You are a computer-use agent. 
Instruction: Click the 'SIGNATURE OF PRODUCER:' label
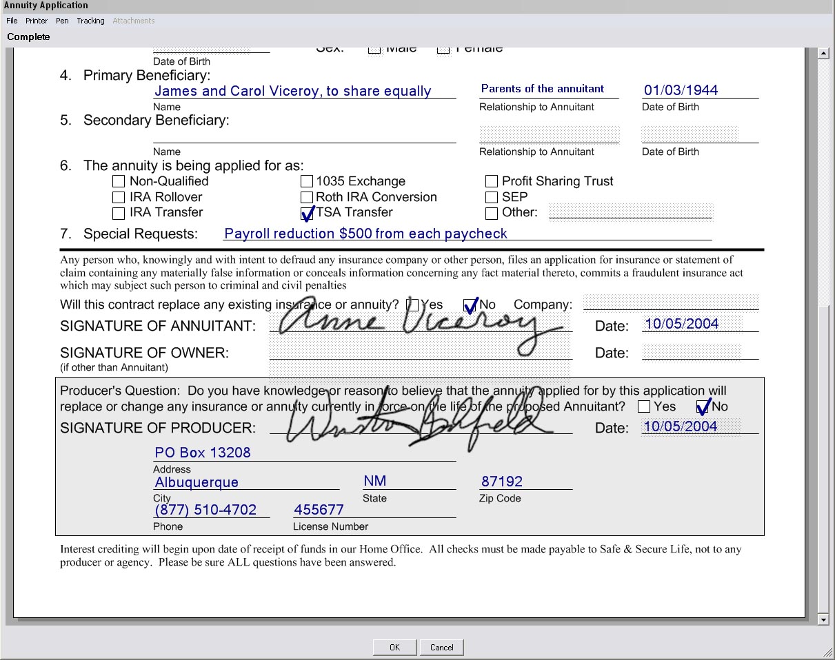click(x=158, y=428)
